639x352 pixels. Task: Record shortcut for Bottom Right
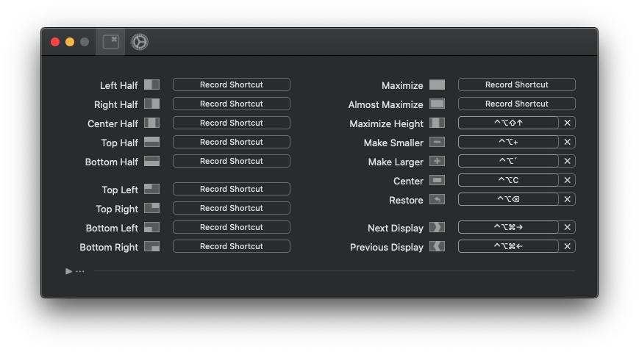click(232, 246)
